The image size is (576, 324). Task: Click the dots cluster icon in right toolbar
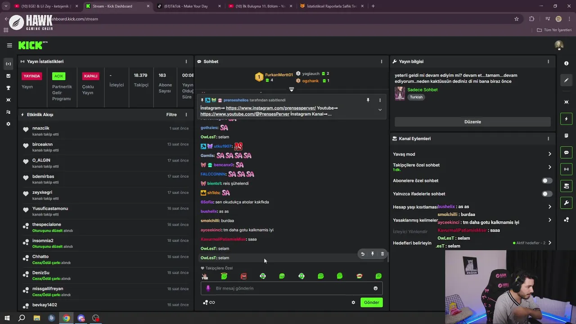566,220
